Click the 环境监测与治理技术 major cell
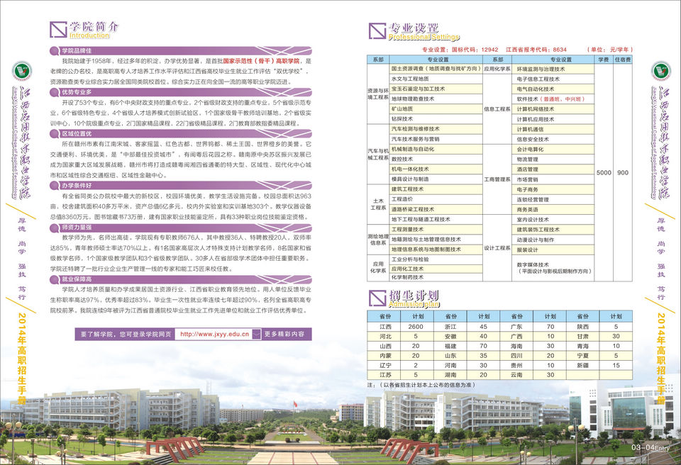The height and width of the screenshot is (465, 681). [x=553, y=69]
